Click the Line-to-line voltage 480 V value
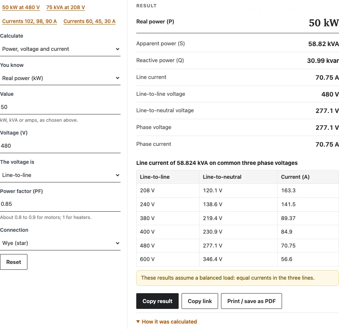The image size is (339, 329). pos(330,94)
